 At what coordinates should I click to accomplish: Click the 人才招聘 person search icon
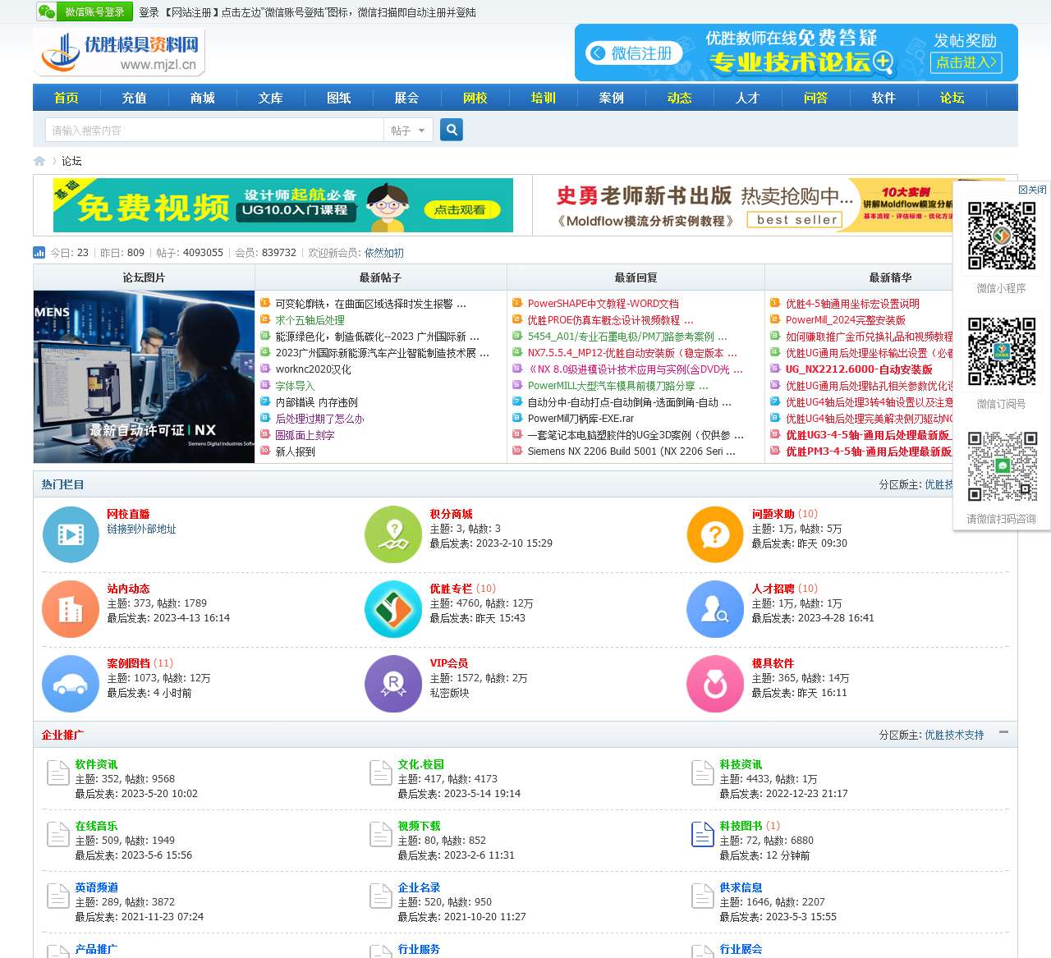(714, 609)
